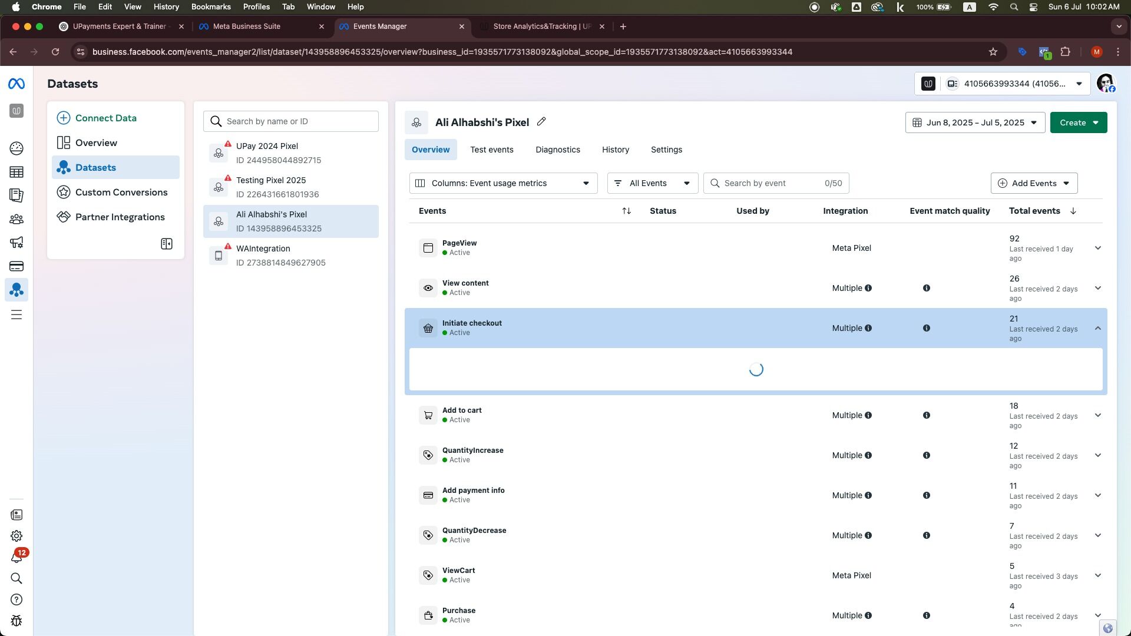Viewport: 1131px width, 636px height.
Task: Collapse the expanded Initiate checkout row
Action: point(1097,328)
